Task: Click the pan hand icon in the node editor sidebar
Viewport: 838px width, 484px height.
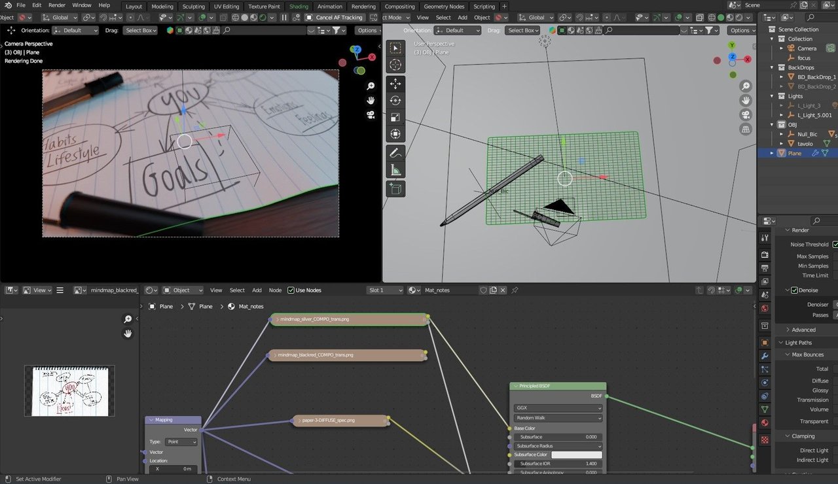Action: [x=128, y=333]
